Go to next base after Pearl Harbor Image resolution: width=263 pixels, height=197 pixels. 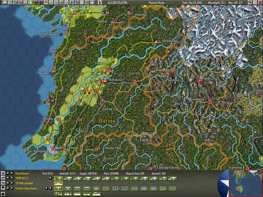pos(12,173)
